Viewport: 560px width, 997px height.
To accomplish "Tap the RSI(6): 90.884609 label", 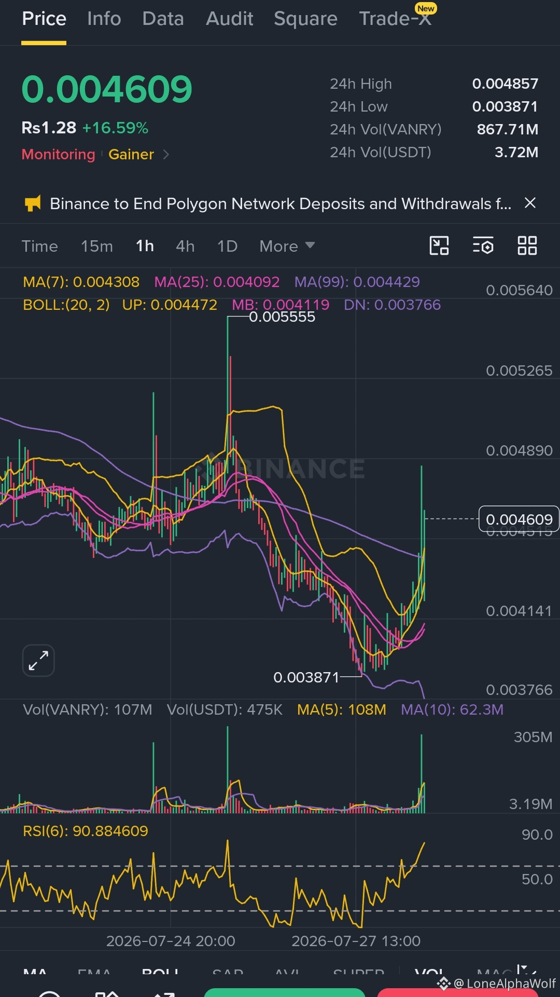I will coord(86,831).
